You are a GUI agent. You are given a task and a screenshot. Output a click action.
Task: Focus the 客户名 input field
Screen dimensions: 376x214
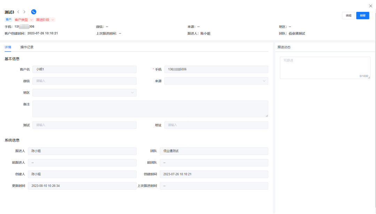(84, 69)
